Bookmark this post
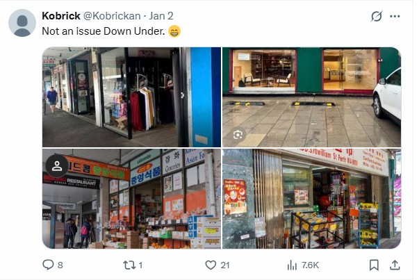Viewport: 419px width, 280px height. click(374, 265)
